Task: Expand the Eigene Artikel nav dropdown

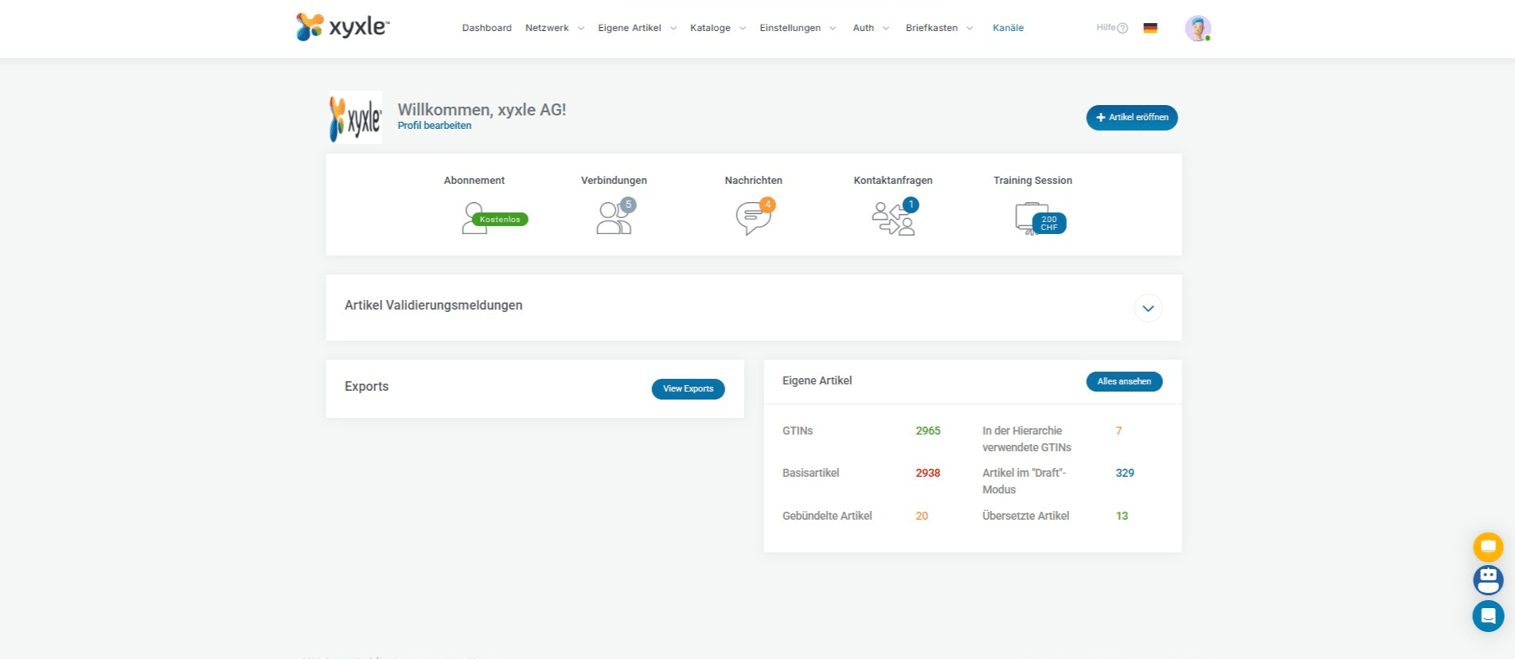Action: pyautogui.click(x=637, y=28)
